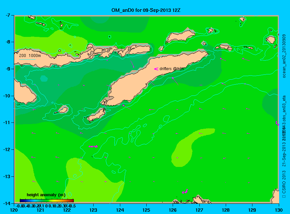This screenshot has width=290, height=214.
Task: Click the cyan contour legend line under '200 1000m'
Action: (27, 60)
